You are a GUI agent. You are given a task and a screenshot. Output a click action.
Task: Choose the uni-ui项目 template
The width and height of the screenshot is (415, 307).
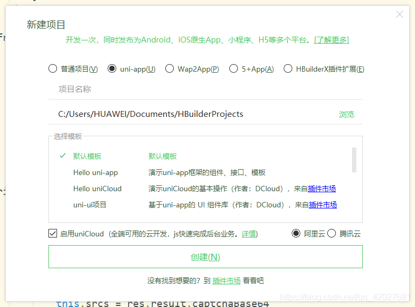pyautogui.click(x=90, y=205)
